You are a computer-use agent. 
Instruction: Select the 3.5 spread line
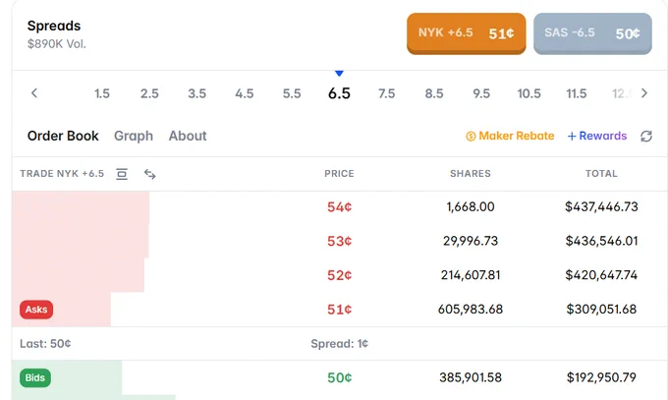tap(196, 93)
